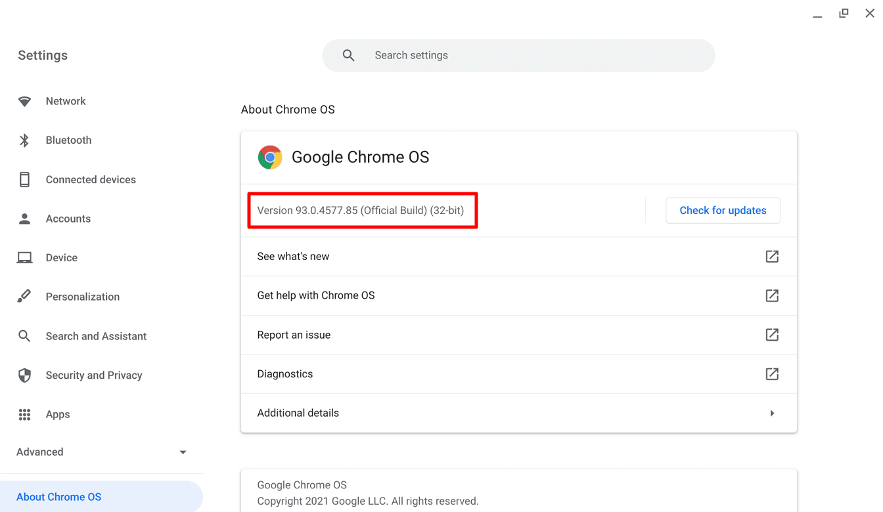Expand Additional details
This screenshot has width=883, height=512.
point(772,413)
